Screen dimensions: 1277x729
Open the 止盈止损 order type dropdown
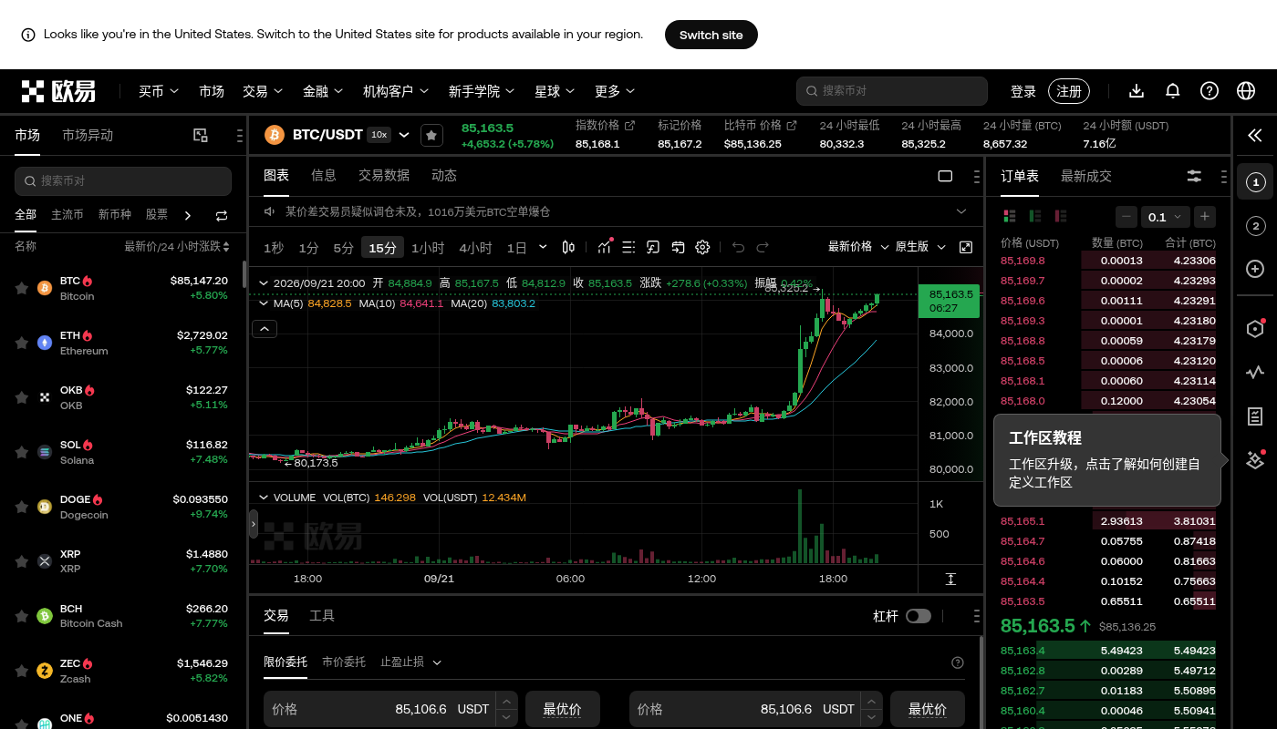[x=411, y=662]
